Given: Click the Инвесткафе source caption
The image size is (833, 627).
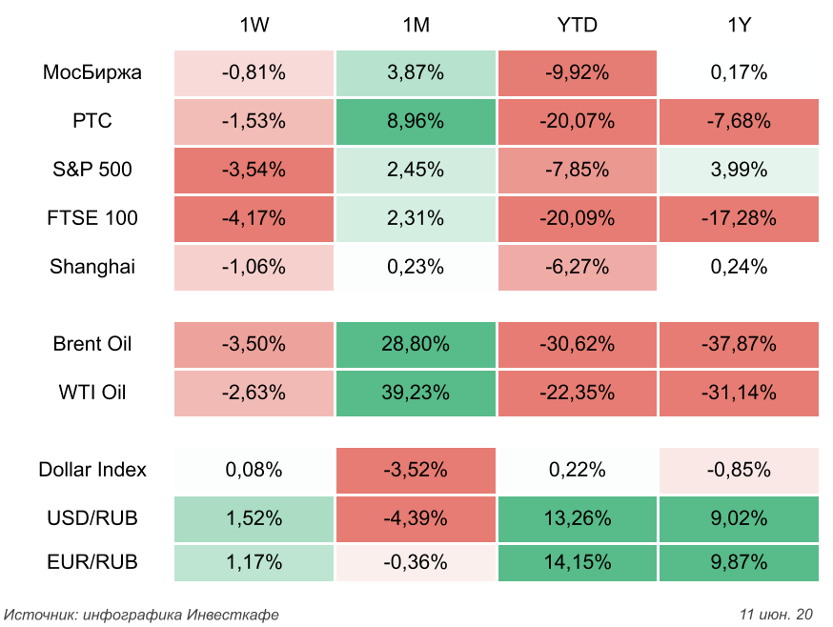Looking at the screenshot, I should point(142,614).
